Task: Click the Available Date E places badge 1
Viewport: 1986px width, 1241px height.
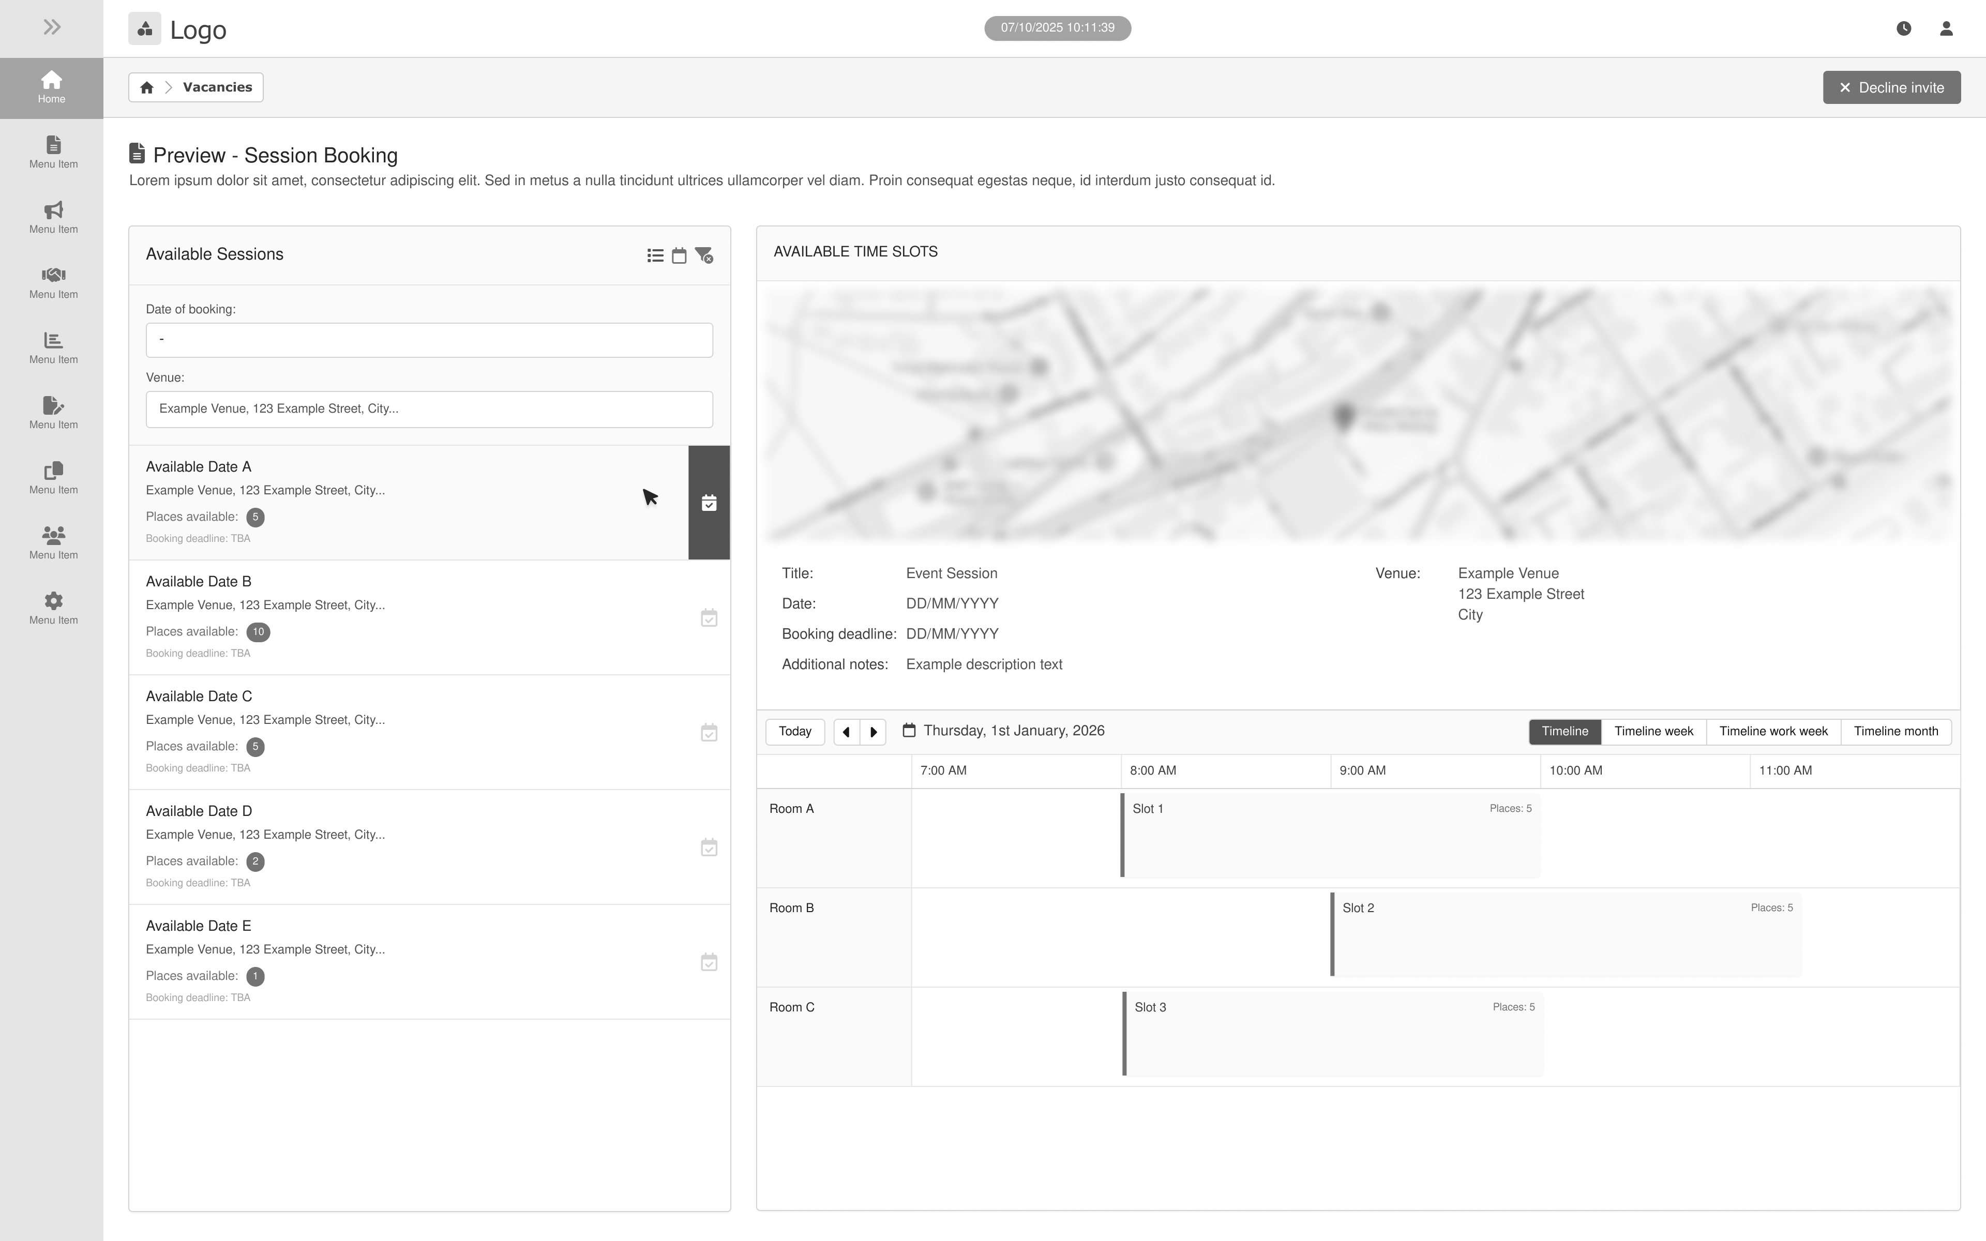Action: click(x=255, y=977)
